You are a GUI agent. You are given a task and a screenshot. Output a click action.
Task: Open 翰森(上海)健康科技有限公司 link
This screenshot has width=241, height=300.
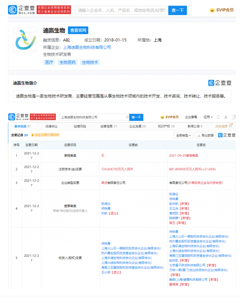[189, 280]
